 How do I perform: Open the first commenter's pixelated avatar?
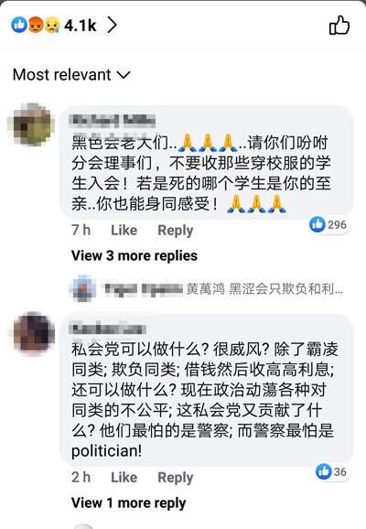32,124
